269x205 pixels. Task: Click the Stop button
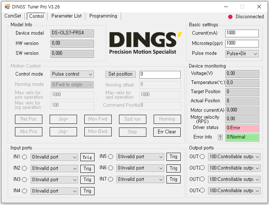pyautogui.click(x=132, y=132)
